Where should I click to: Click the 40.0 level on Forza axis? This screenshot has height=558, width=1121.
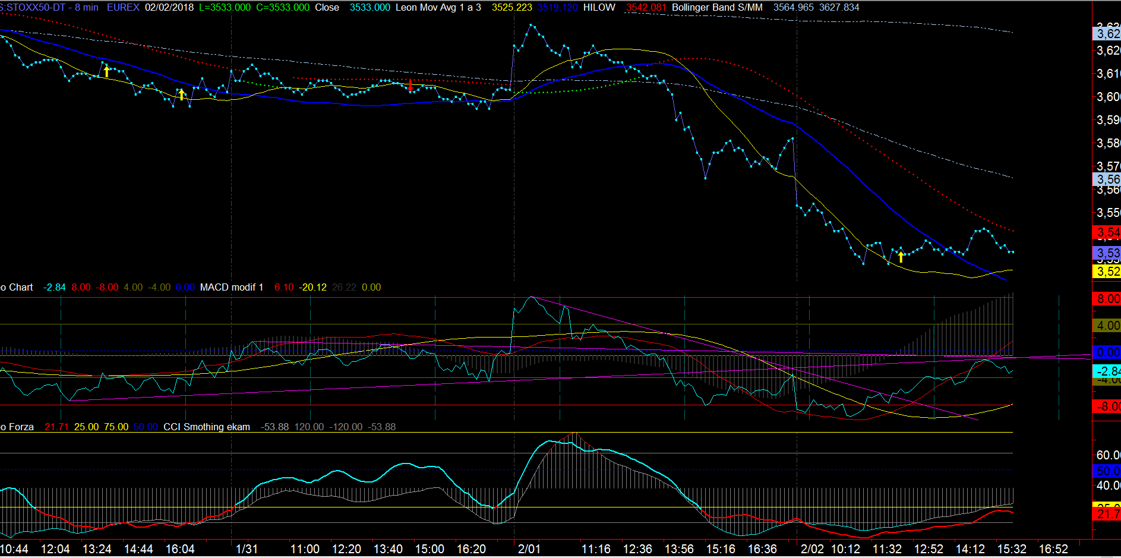[x=1108, y=486]
